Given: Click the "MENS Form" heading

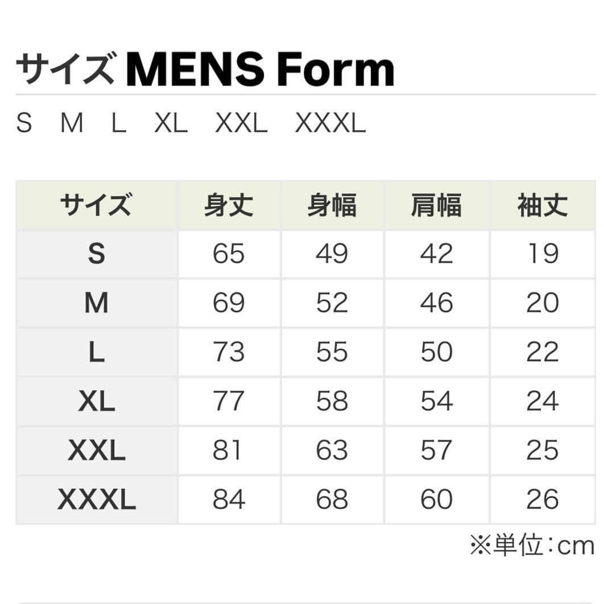Looking at the screenshot, I should tap(260, 70).
